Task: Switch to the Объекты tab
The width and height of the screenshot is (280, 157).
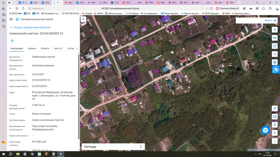Action: 45,48
